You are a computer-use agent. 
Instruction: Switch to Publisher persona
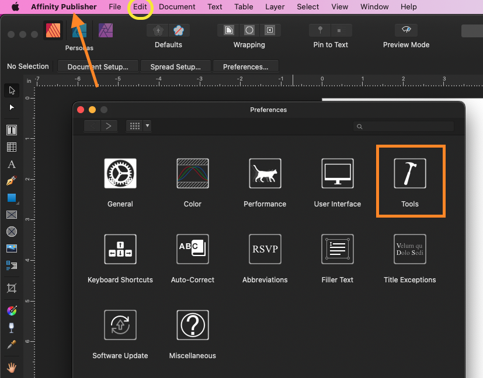point(53,30)
